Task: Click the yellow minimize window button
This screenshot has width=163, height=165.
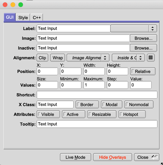Action: 13,5
